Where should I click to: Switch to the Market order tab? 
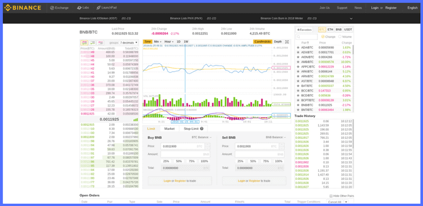[x=170, y=129]
